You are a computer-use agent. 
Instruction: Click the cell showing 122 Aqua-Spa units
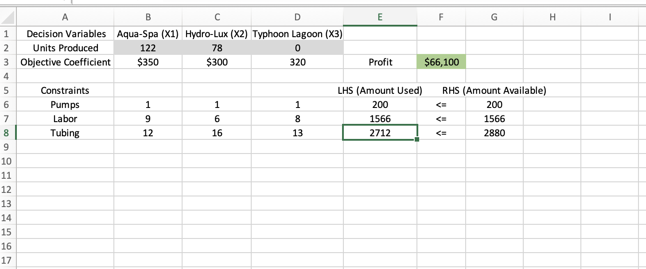point(148,48)
